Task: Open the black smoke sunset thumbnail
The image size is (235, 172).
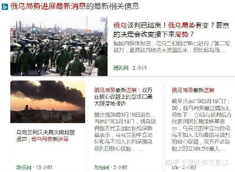Action: (48, 102)
